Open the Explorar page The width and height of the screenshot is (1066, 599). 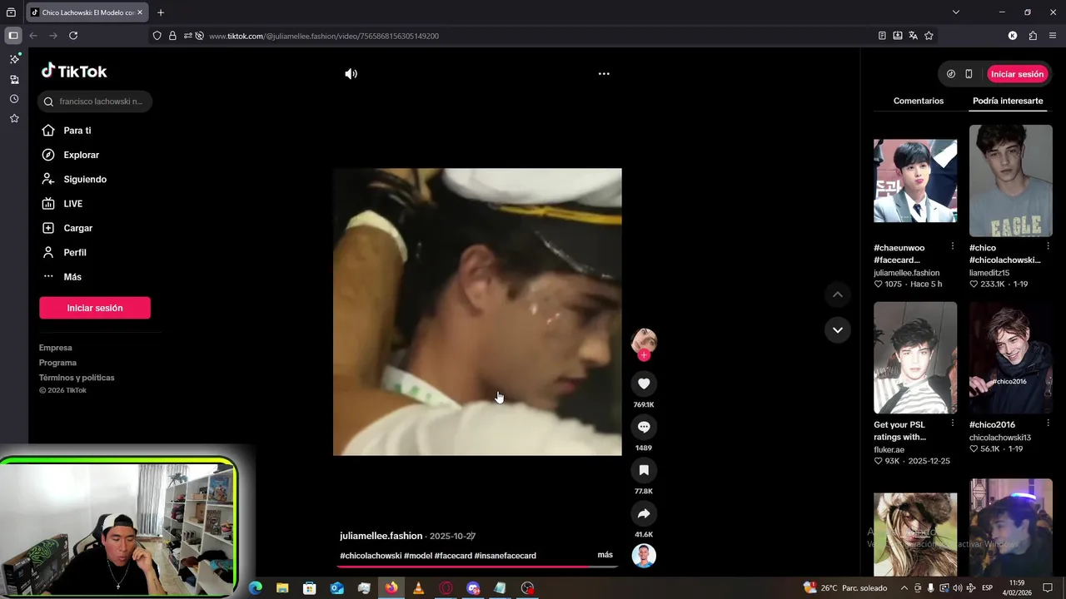81,155
